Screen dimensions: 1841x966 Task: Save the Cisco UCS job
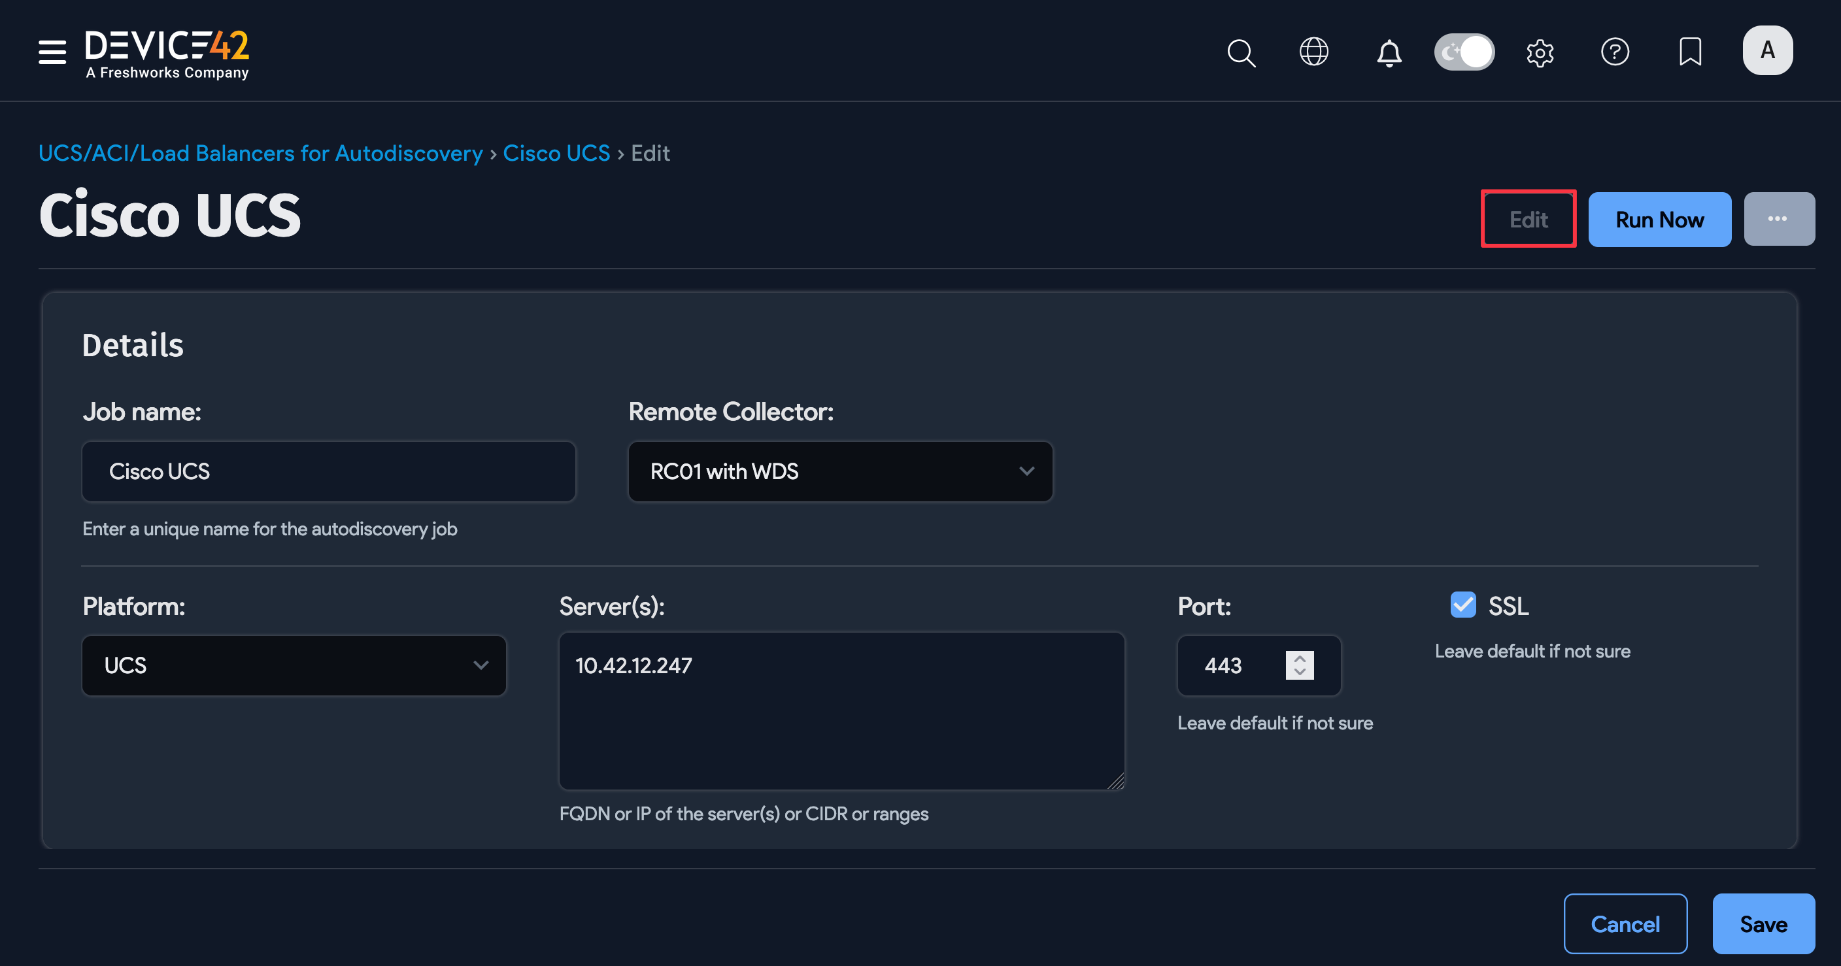coord(1763,923)
